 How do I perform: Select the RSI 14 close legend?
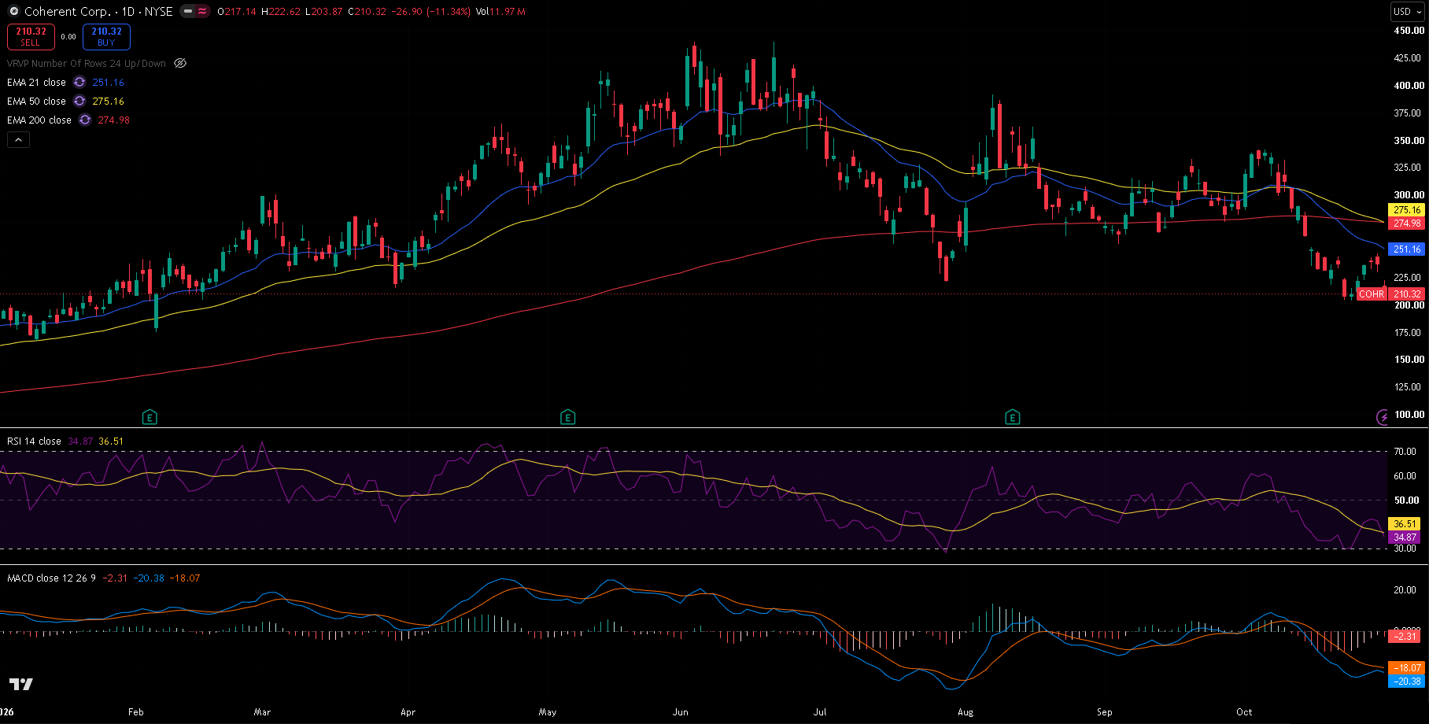click(x=34, y=441)
